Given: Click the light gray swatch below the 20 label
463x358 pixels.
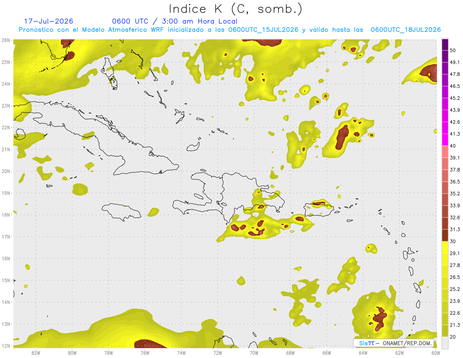Looking at the screenshot, I should pos(445,343).
